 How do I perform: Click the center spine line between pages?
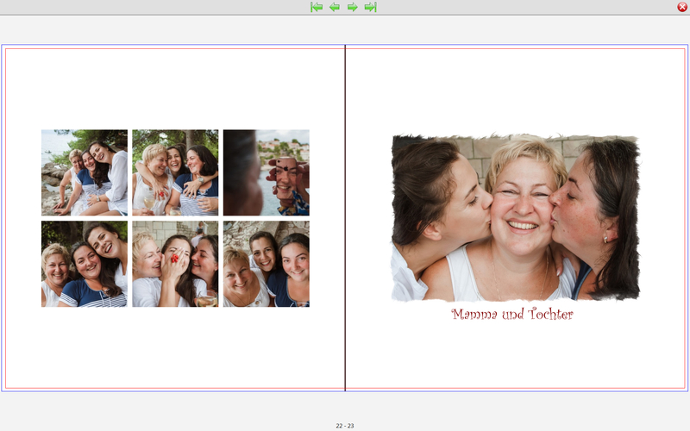[x=345, y=217]
